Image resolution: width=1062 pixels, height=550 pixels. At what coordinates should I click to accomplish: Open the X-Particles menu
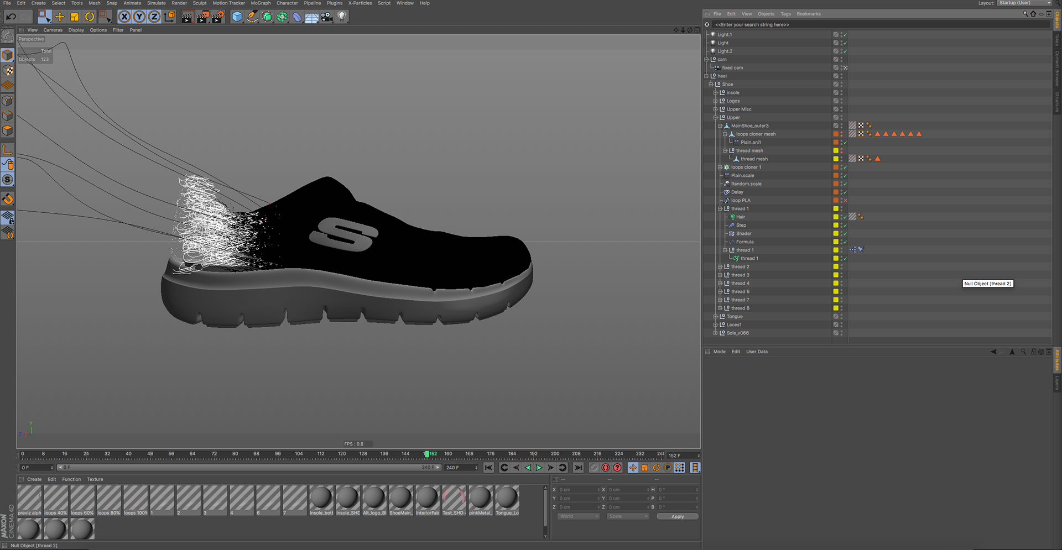tap(360, 3)
